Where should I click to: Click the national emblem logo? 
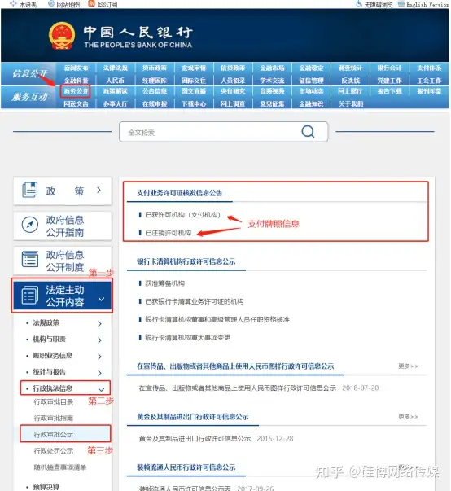point(62,36)
